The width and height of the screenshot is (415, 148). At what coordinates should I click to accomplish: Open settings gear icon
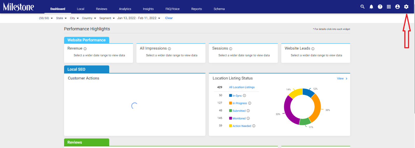tap(406, 7)
